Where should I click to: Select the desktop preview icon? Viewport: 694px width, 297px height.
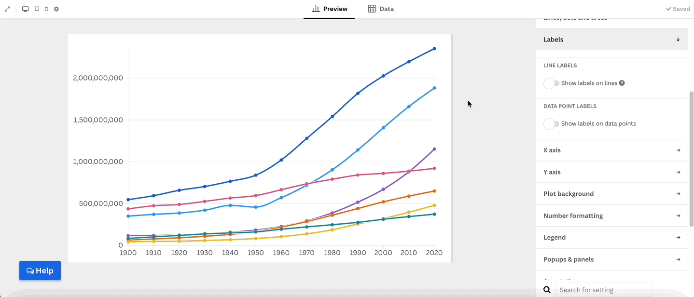click(26, 9)
